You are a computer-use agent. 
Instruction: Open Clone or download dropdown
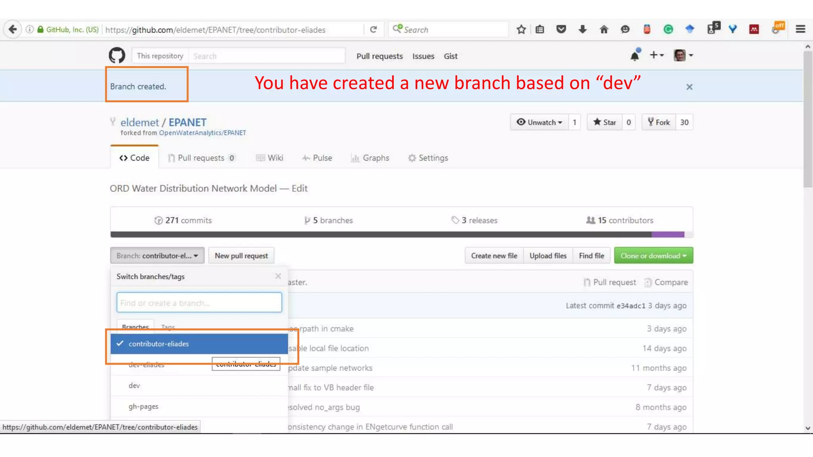[x=653, y=255]
